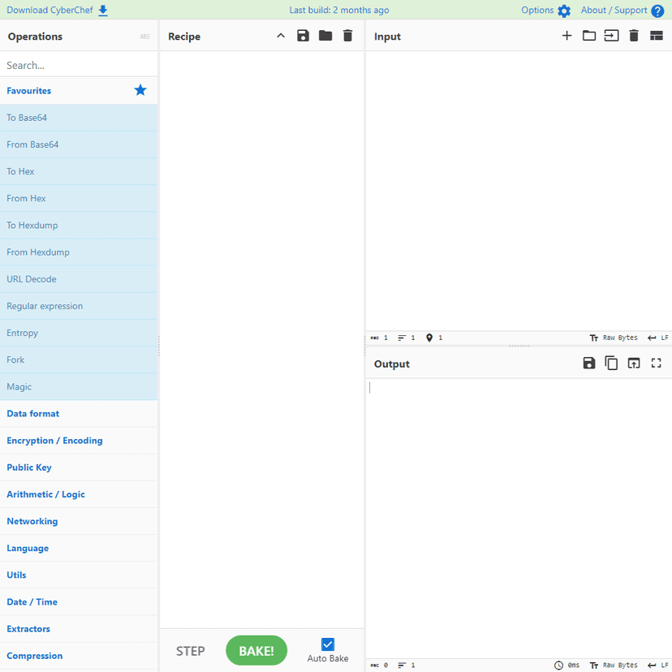Open folder as input
Viewport: 672px width, 672px height.
[589, 36]
